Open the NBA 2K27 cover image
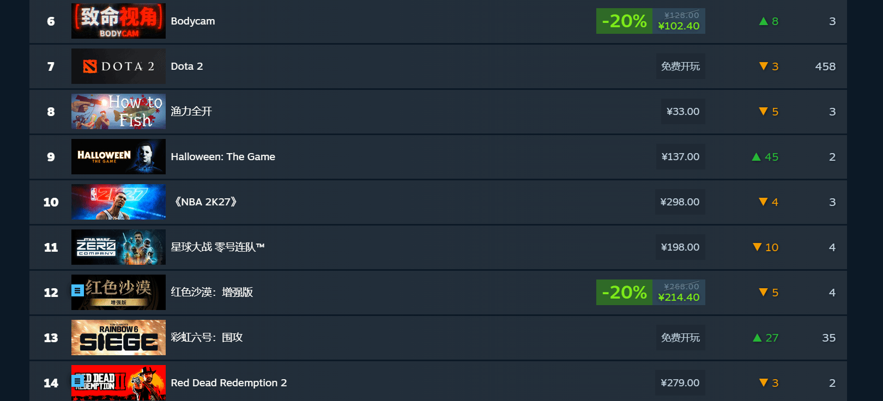 click(x=118, y=202)
